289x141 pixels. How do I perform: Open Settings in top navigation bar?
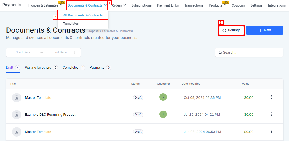pos(256,5)
